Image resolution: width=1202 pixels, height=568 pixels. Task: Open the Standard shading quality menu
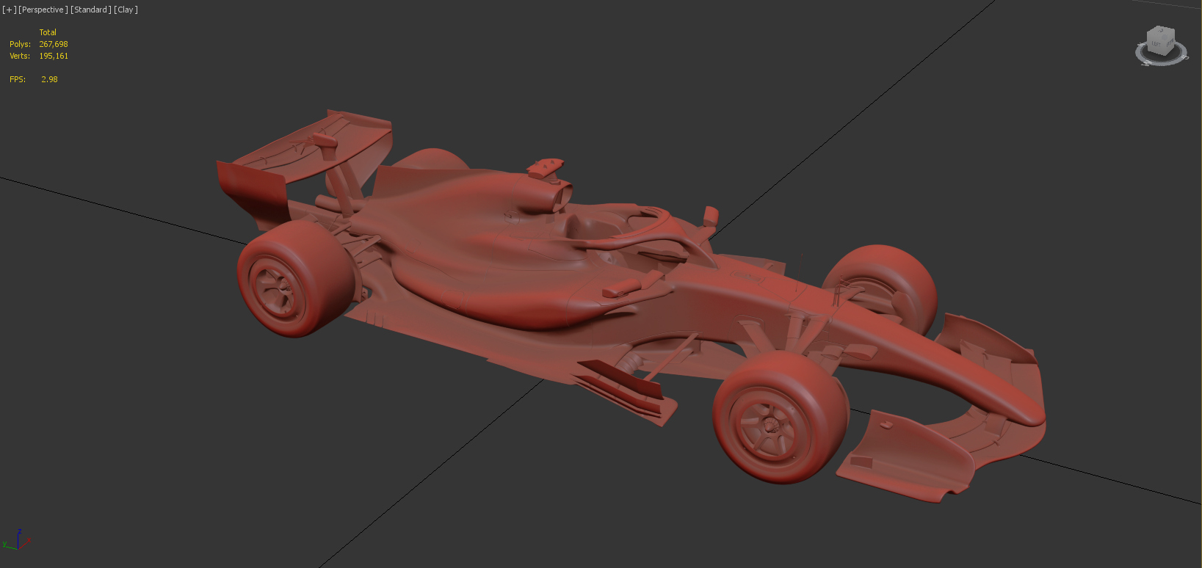point(91,10)
